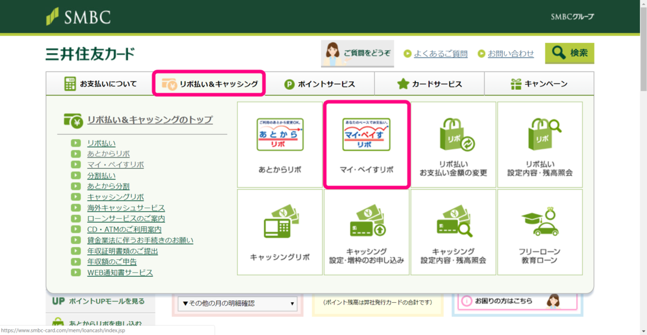Click arrow bullet beside CD・ATMのご利用案内
Image resolution: width=647 pixels, height=335 pixels.
(76, 229)
